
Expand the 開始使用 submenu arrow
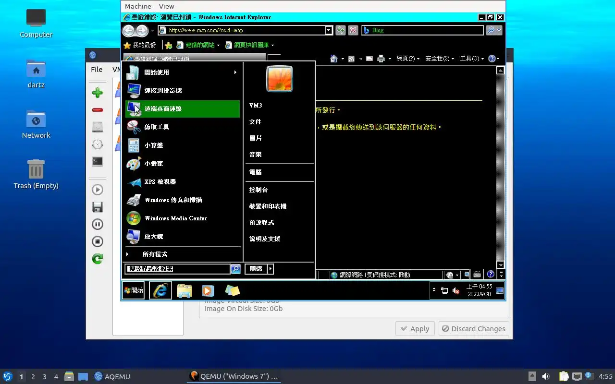[x=235, y=72]
